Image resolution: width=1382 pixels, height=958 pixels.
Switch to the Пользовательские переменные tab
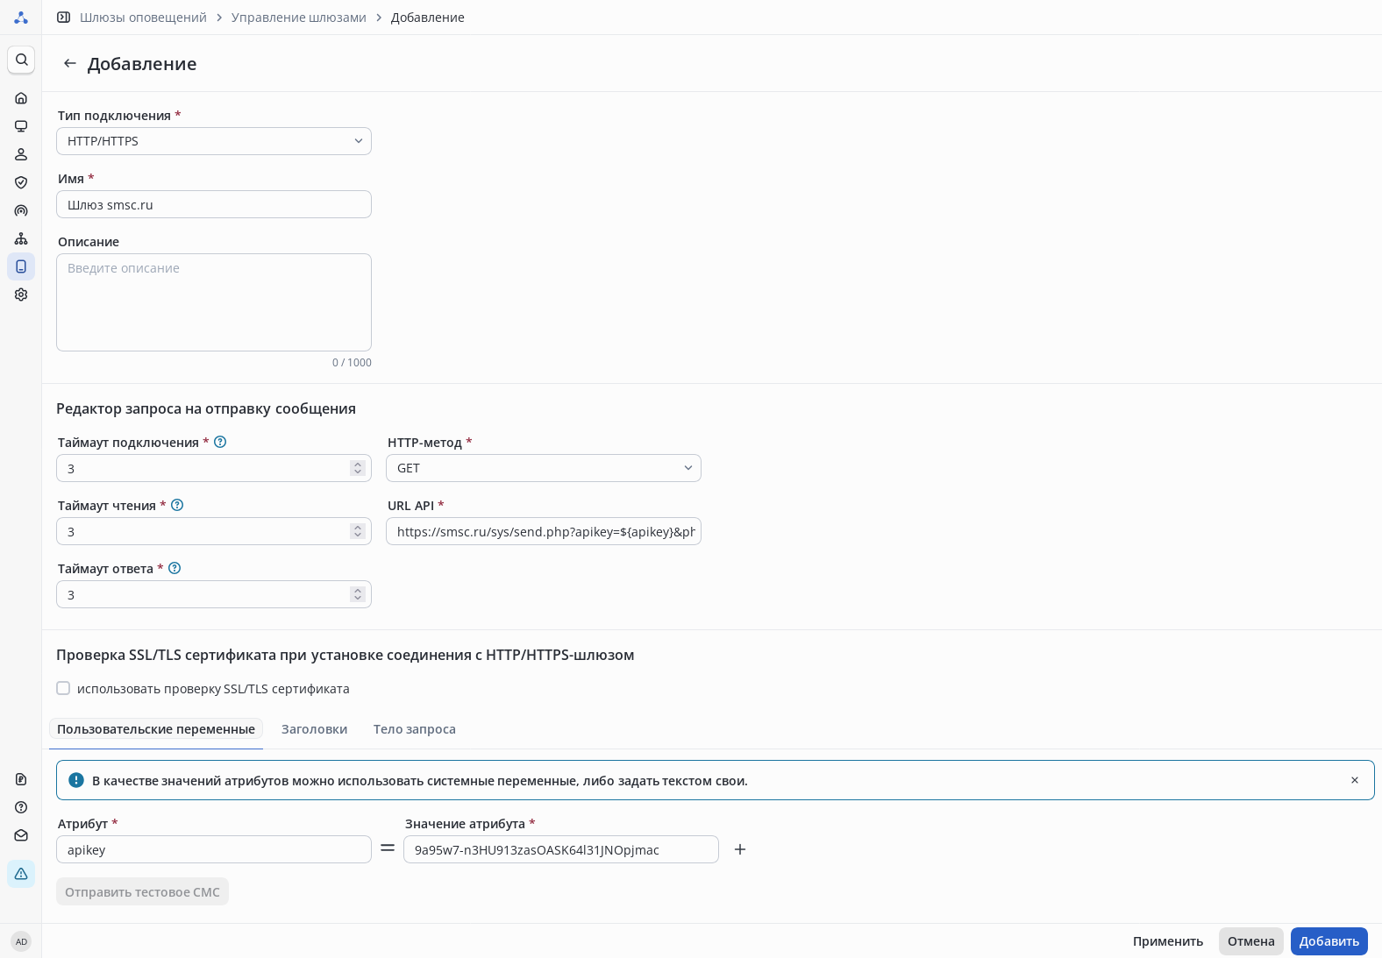point(156,729)
